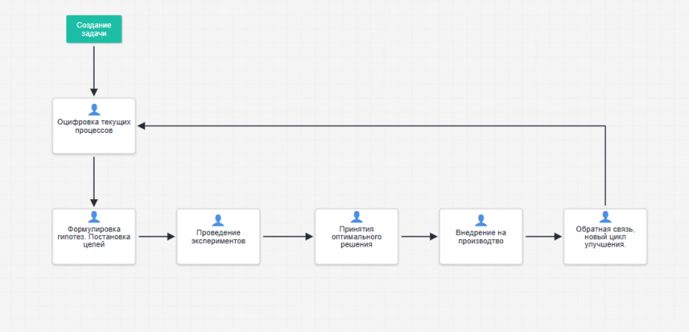Image resolution: width=689 pixels, height=332 pixels.
Task: Select the "Внедрение на производство" step label
Action: coord(481,237)
